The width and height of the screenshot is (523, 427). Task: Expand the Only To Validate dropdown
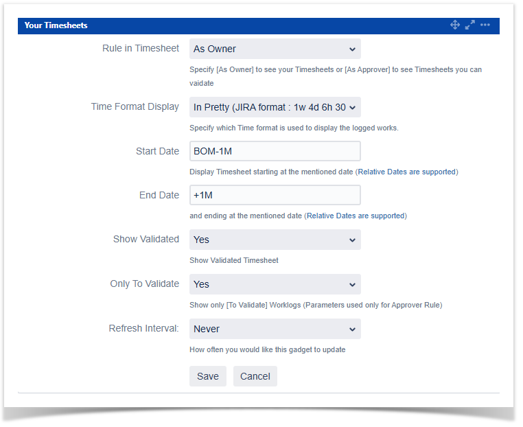pos(275,284)
